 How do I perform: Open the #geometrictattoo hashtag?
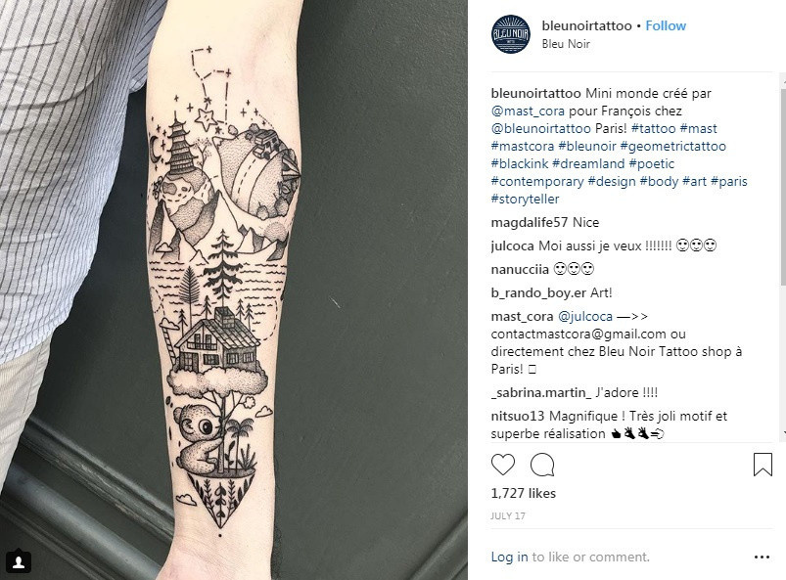coord(672,146)
